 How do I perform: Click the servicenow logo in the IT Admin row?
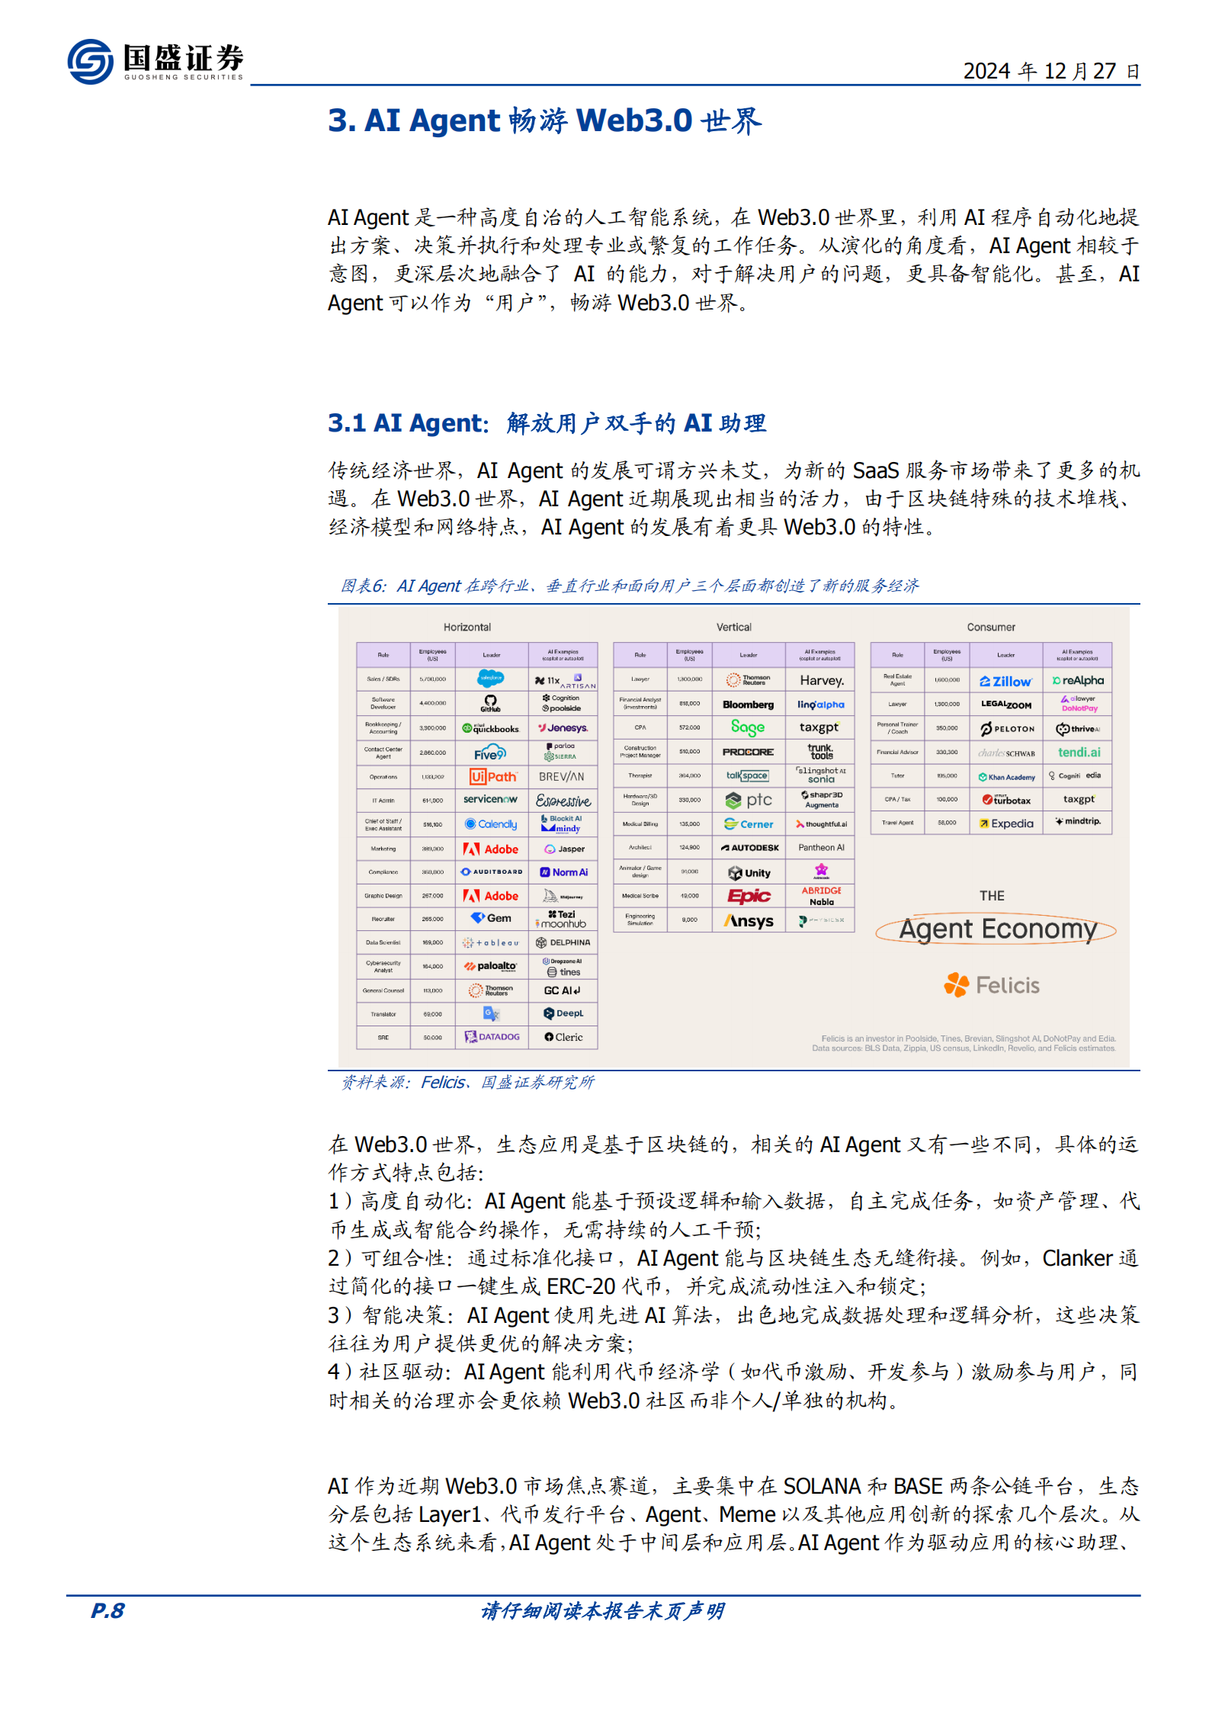coord(490,799)
